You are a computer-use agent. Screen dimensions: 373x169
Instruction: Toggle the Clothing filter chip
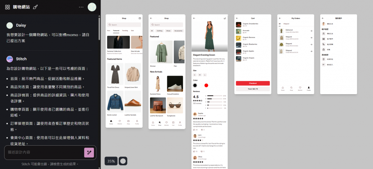(160, 31)
